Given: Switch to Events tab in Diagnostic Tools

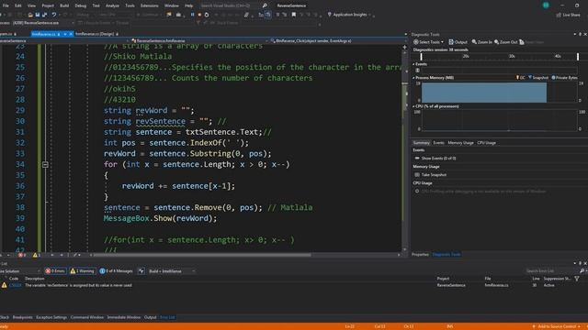Looking at the screenshot, I should point(438,143).
